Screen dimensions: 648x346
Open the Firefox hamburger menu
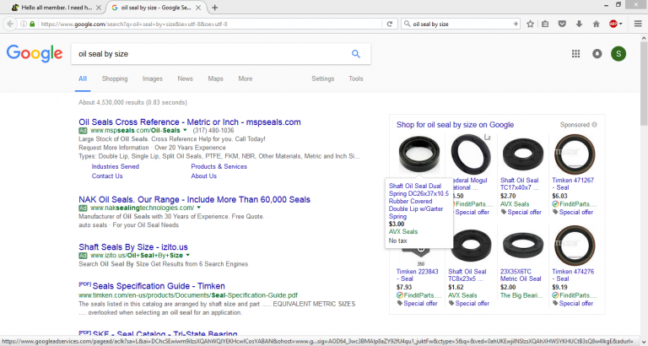[638, 24]
